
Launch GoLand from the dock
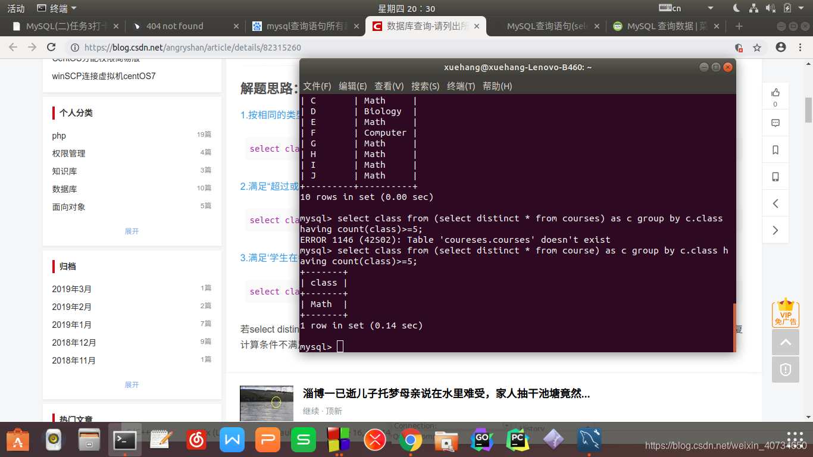(481, 440)
